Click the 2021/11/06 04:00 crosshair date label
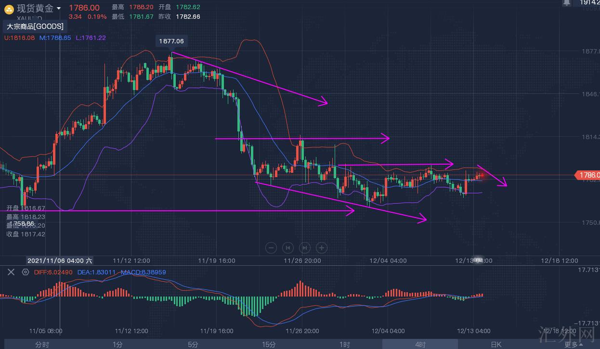 point(60,260)
